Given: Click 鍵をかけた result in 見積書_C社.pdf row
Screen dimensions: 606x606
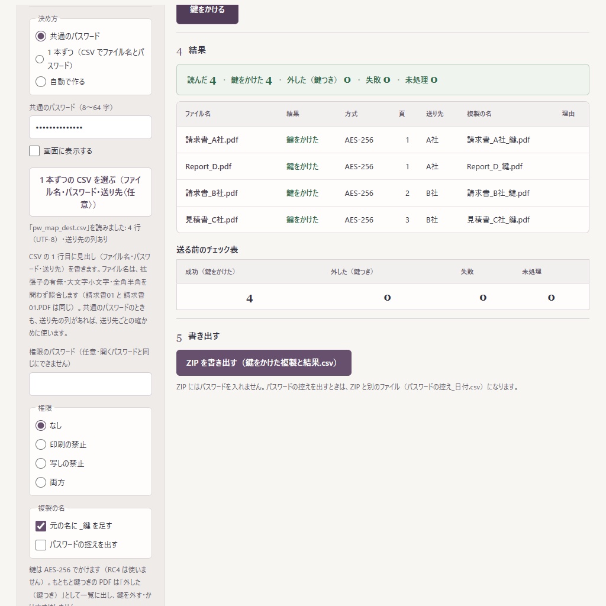Looking at the screenshot, I should 302,220.
